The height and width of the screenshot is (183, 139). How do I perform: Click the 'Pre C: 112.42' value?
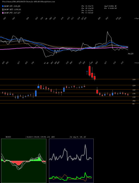pos(87,13)
